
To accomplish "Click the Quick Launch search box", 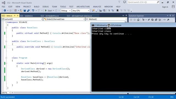I will [143, 2].
